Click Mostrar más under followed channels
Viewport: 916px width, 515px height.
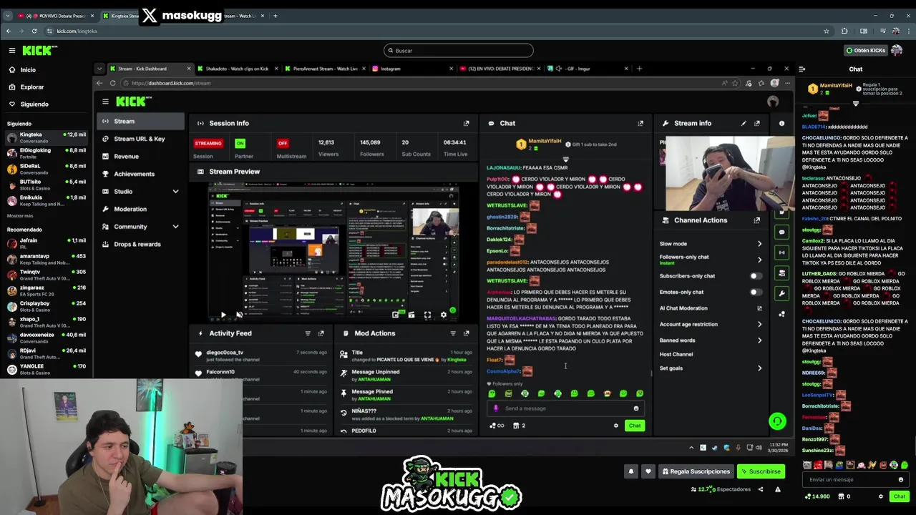pyautogui.click(x=20, y=215)
